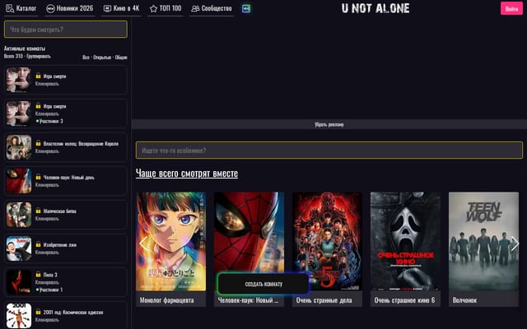Click the Пила 3 room title
527x329 pixels.
[50, 274]
